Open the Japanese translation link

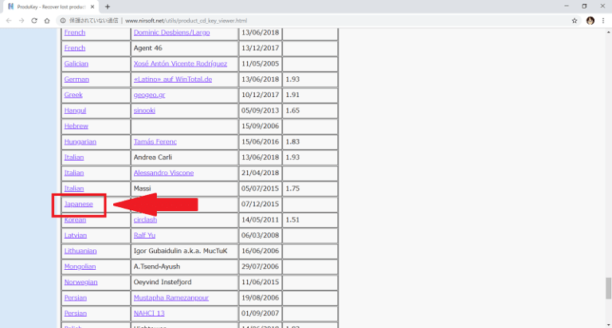[x=78, y=204]
